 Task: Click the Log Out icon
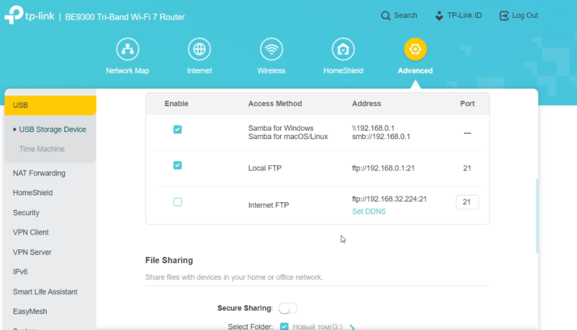(x=504, y=16)
